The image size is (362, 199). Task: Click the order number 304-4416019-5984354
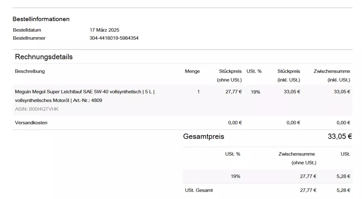(114, 38)
